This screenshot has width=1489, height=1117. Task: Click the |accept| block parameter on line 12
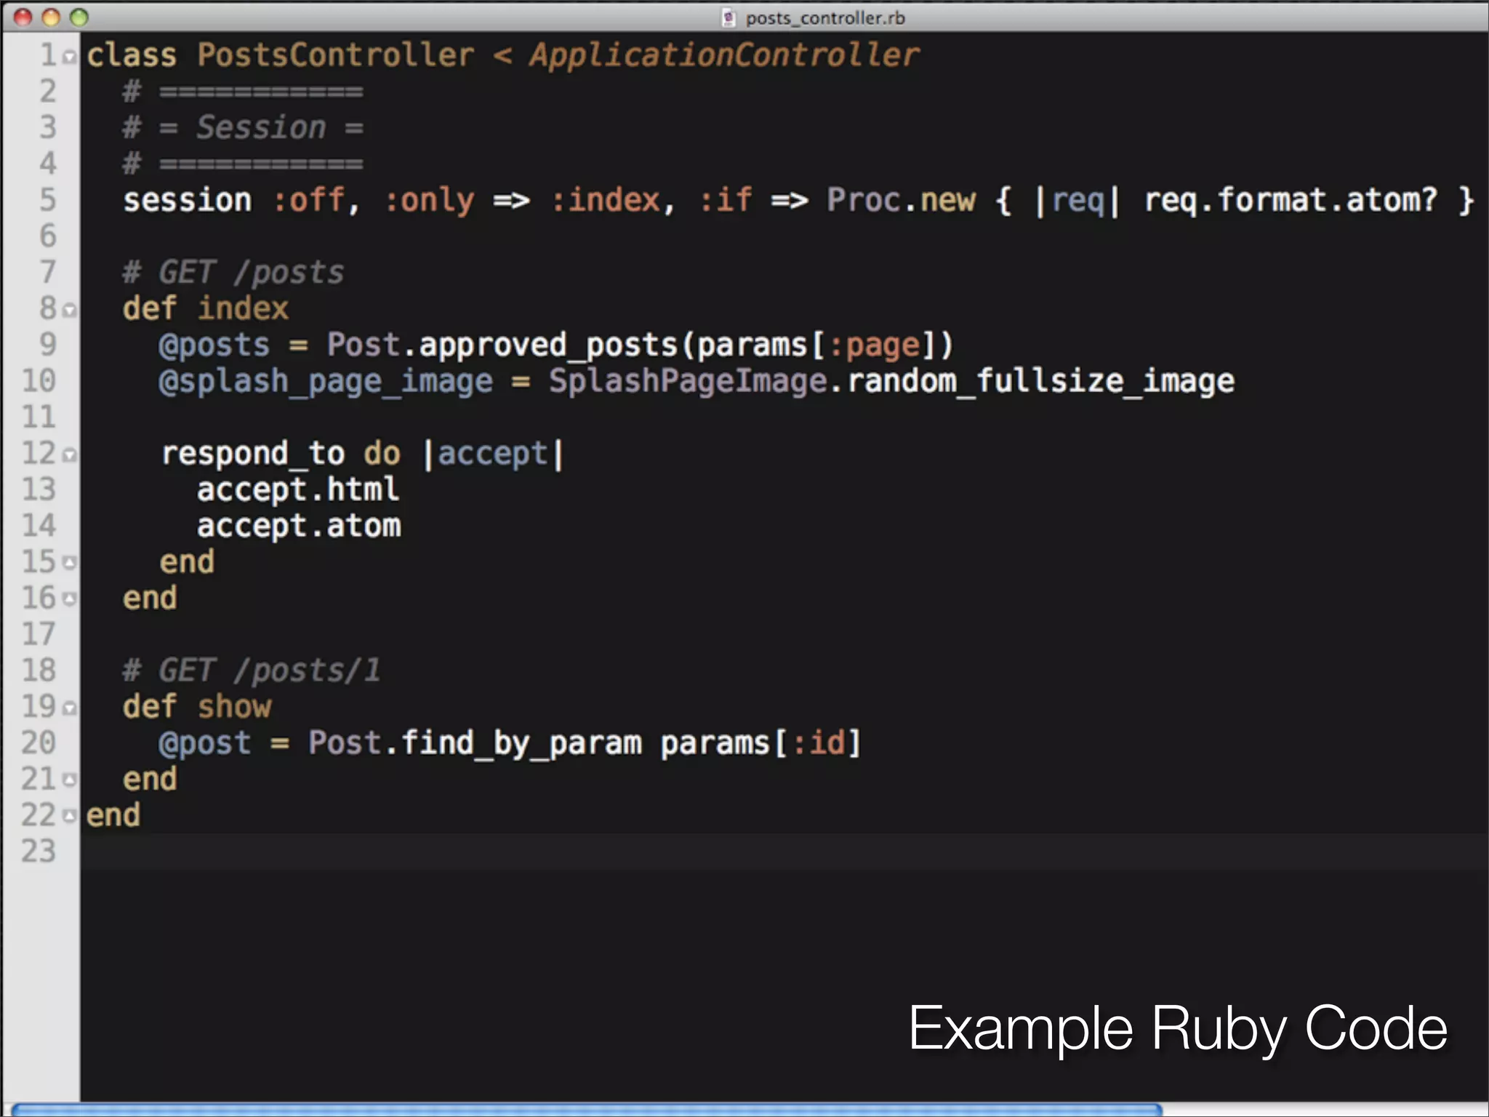tap(494, 455)
